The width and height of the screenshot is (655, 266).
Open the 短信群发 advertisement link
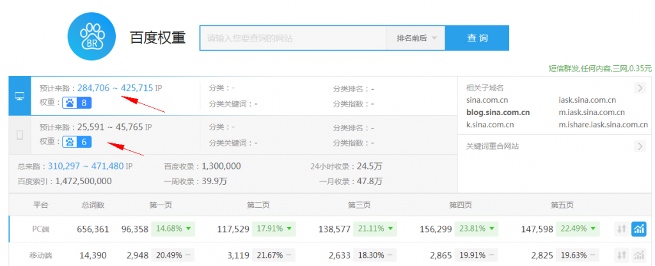point(600,68)
